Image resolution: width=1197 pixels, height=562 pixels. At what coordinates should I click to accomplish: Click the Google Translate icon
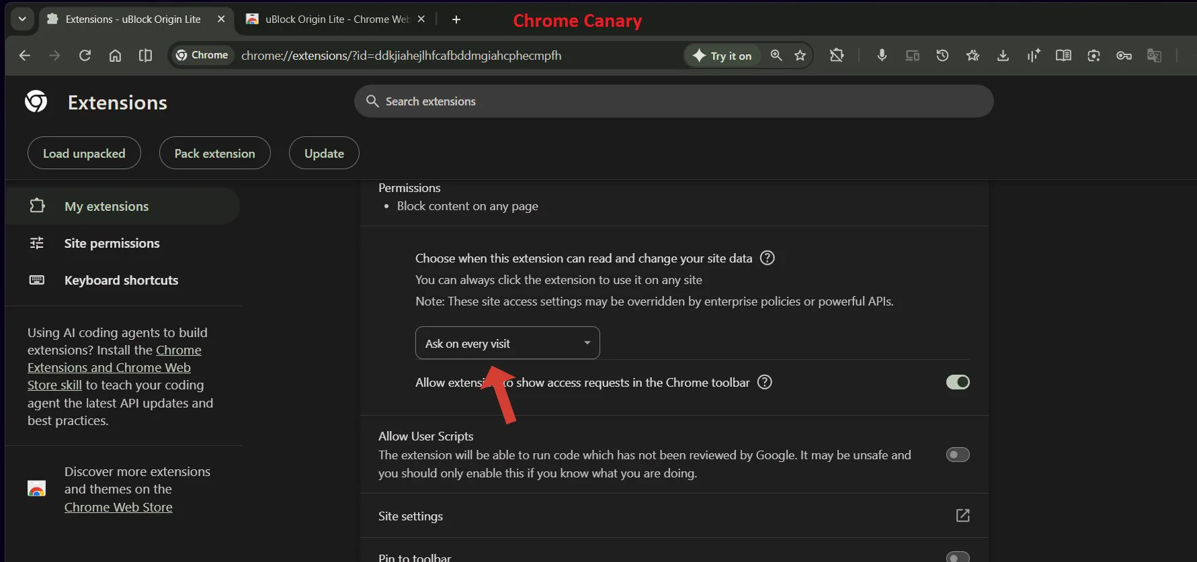(1154, 55)
